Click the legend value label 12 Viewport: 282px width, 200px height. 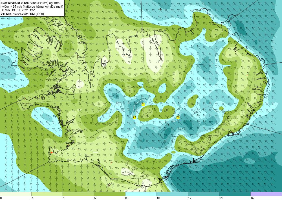[190, 198]
